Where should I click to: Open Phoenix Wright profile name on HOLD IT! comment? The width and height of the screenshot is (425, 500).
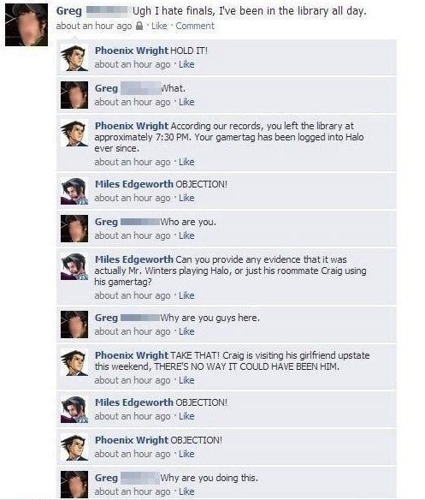pos(131,51)
